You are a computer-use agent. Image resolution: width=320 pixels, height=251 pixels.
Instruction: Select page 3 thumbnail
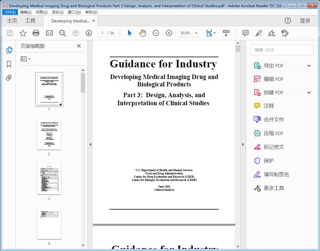coord(49,179)
